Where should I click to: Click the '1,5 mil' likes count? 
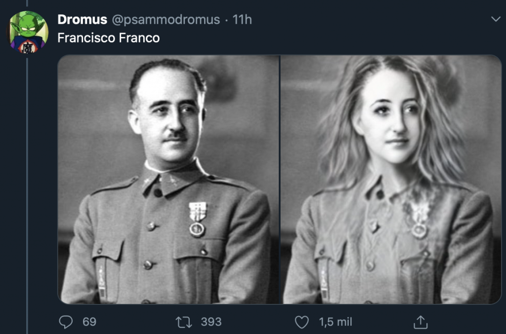pos(336,322)
